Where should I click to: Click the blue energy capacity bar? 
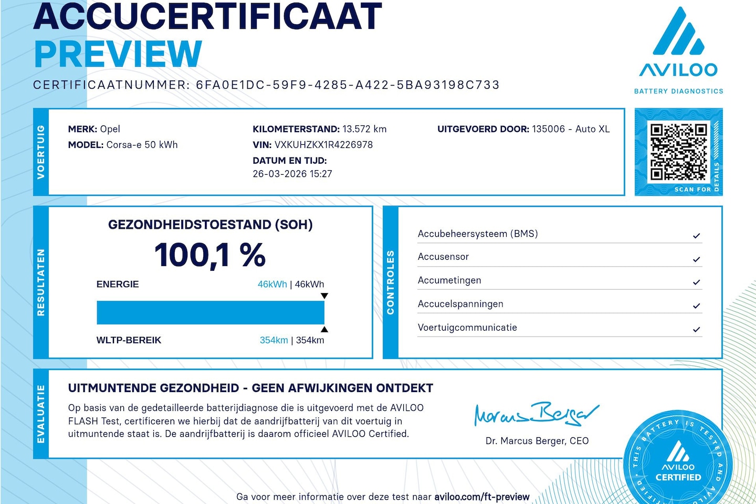tap(210, 312)
